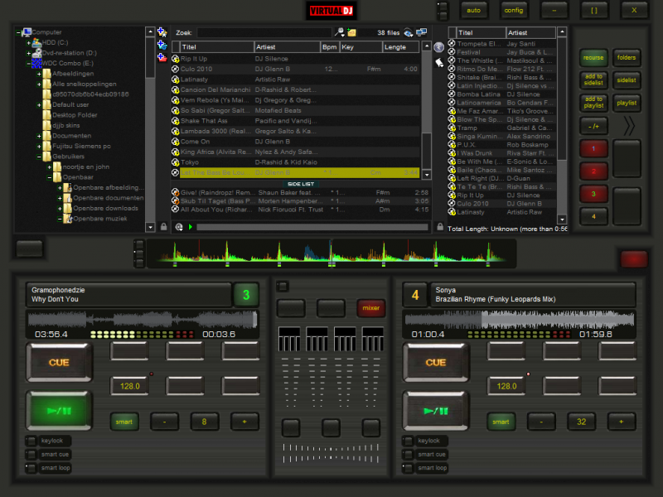Click the Dvd-rw-station (D:) drive icon
This screenshot has height=497, width=663.
(36, 53)
